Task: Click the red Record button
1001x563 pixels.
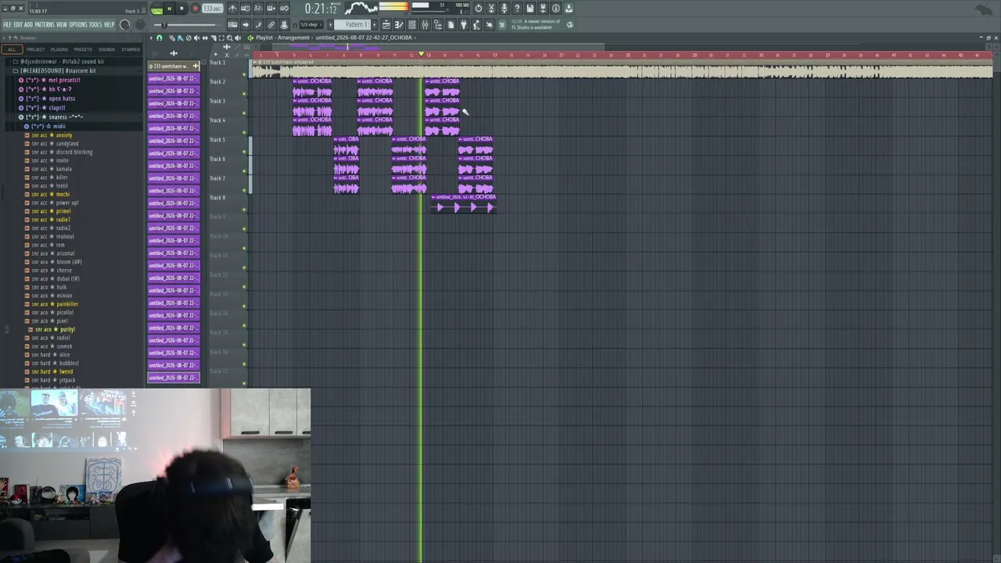Action: [195, 9]
